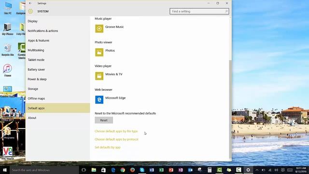The height and width of the screenshot is (174, 309).
Task: Select Apps & features in sidebar
Action: click(58, 41)
